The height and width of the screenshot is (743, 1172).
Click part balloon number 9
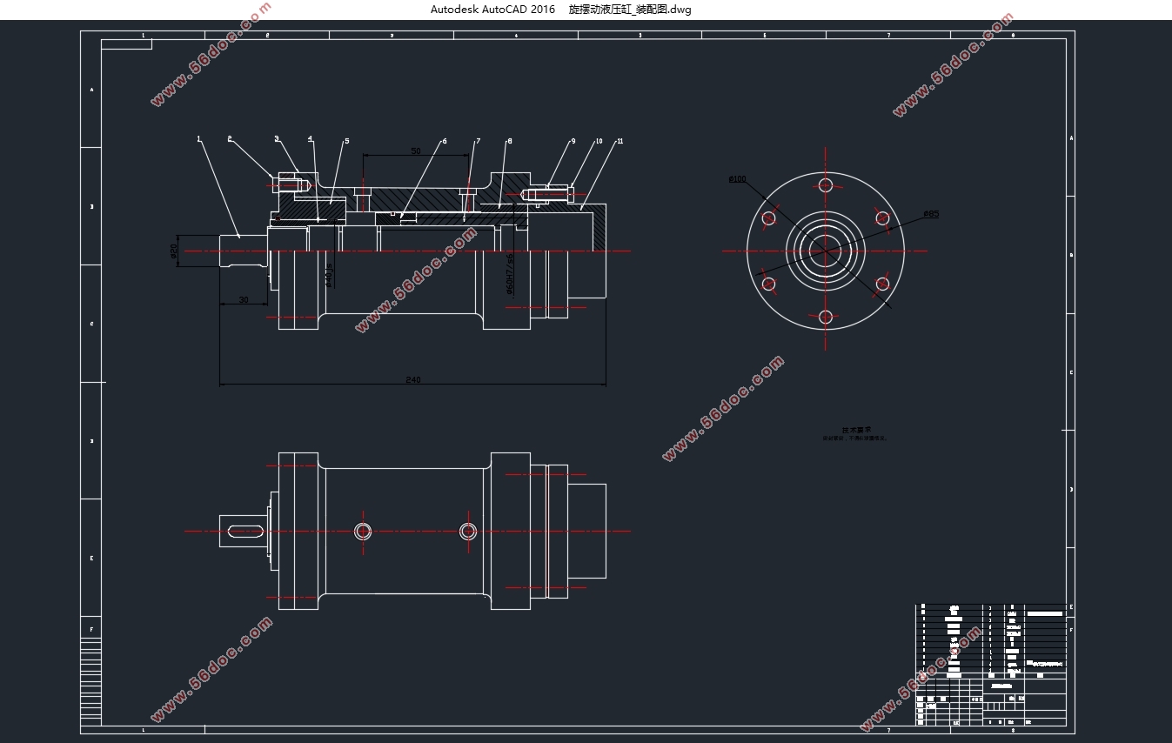[x=573, y=141]
